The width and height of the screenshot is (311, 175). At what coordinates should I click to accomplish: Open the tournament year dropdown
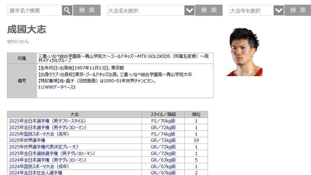tap(252, 10)
